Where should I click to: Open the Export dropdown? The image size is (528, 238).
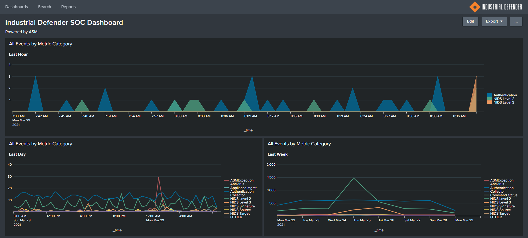pos(494,21)
